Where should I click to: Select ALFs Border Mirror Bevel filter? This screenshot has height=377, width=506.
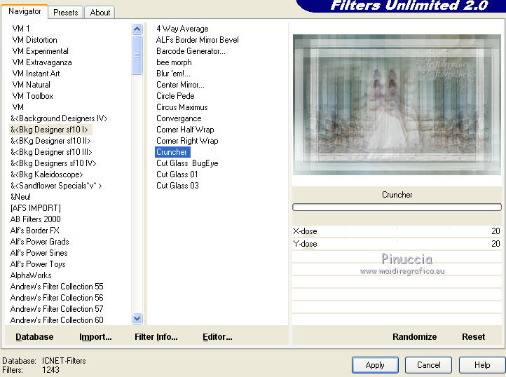[x=197, y=40]
